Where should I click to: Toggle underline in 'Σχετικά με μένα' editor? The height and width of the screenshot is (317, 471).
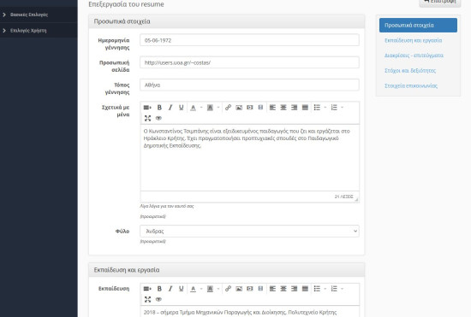[182, 108]
